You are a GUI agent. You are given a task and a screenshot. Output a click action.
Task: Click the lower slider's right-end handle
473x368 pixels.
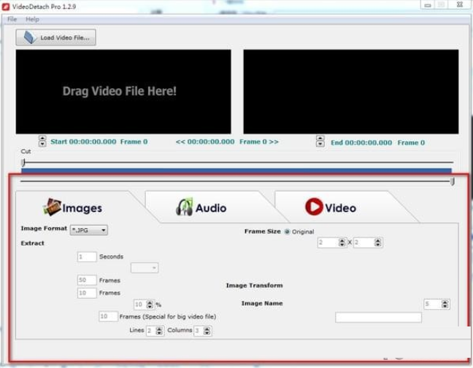pyautogui.click(x=452, y=181)
